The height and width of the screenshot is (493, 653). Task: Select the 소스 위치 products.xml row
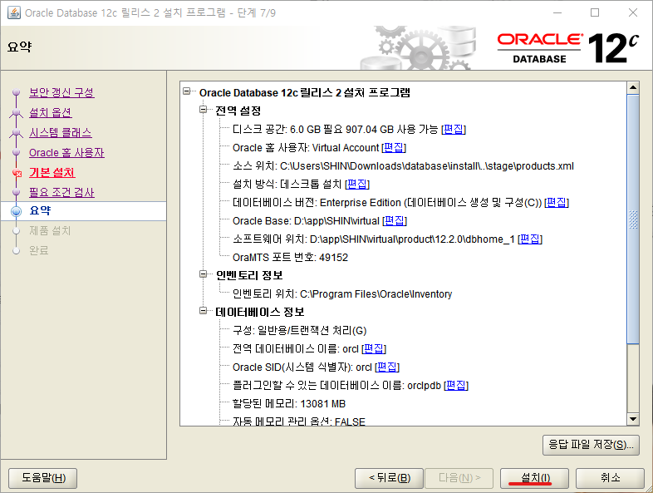(x=403, y=166)
